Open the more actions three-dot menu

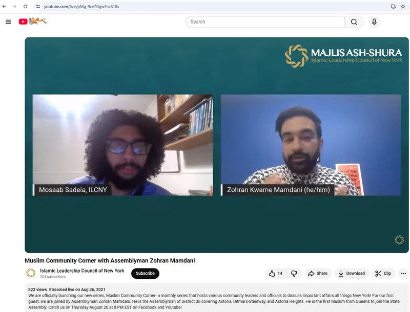pos(403,274)
